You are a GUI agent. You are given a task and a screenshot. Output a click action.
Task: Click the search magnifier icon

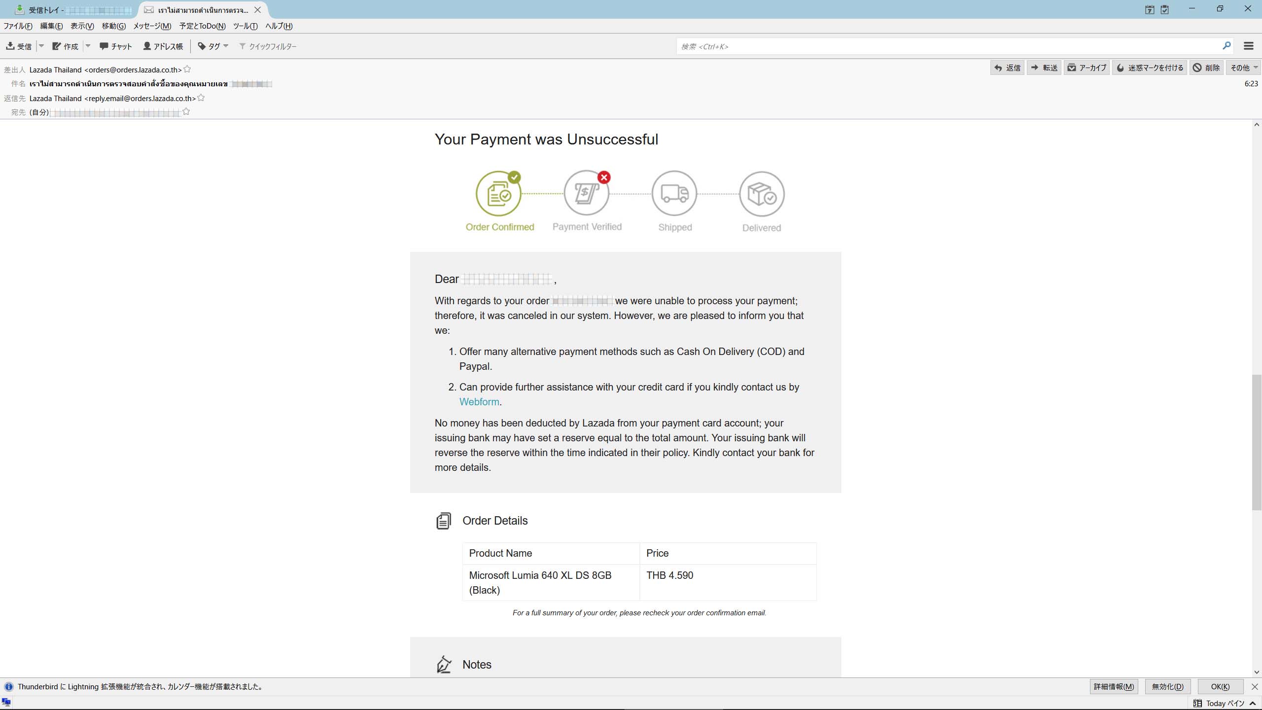1227,46
